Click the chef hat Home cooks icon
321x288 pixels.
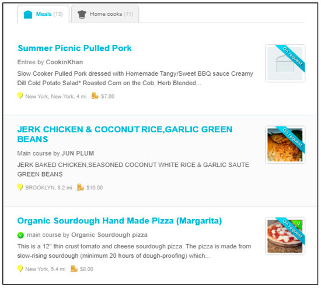[82, 15]
